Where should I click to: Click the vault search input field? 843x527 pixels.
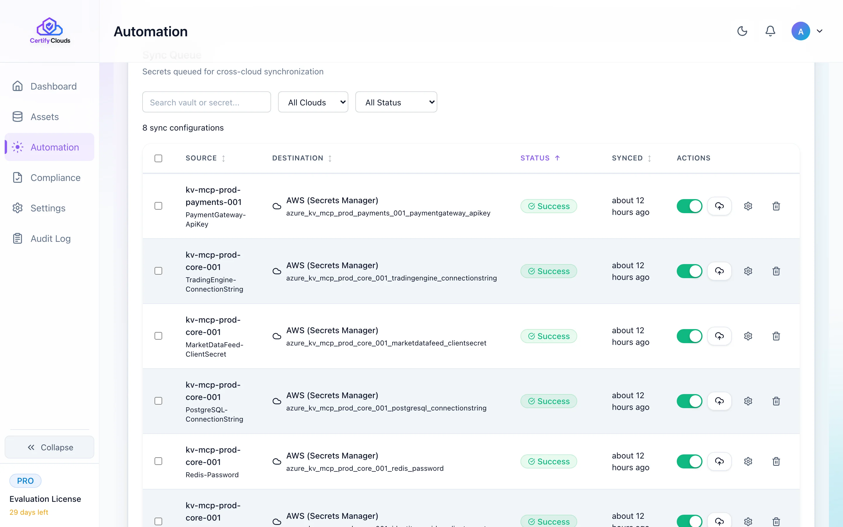[206, 102]
